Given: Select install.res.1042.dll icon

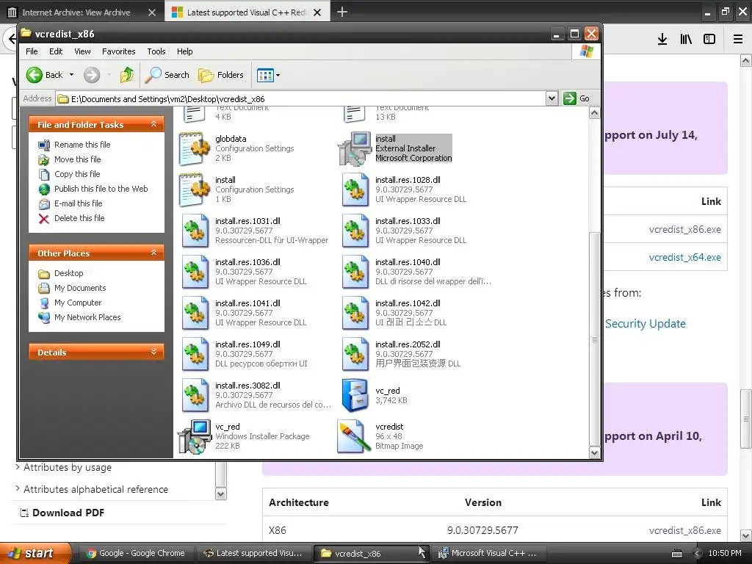Looking at the screenshot, I should pos(355,313).
